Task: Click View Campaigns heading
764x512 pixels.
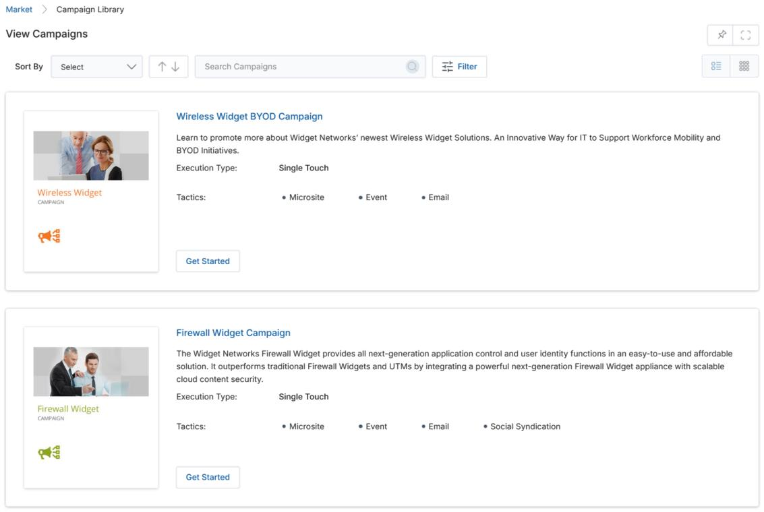Action: pyautogui.click(x=47, y=34)
